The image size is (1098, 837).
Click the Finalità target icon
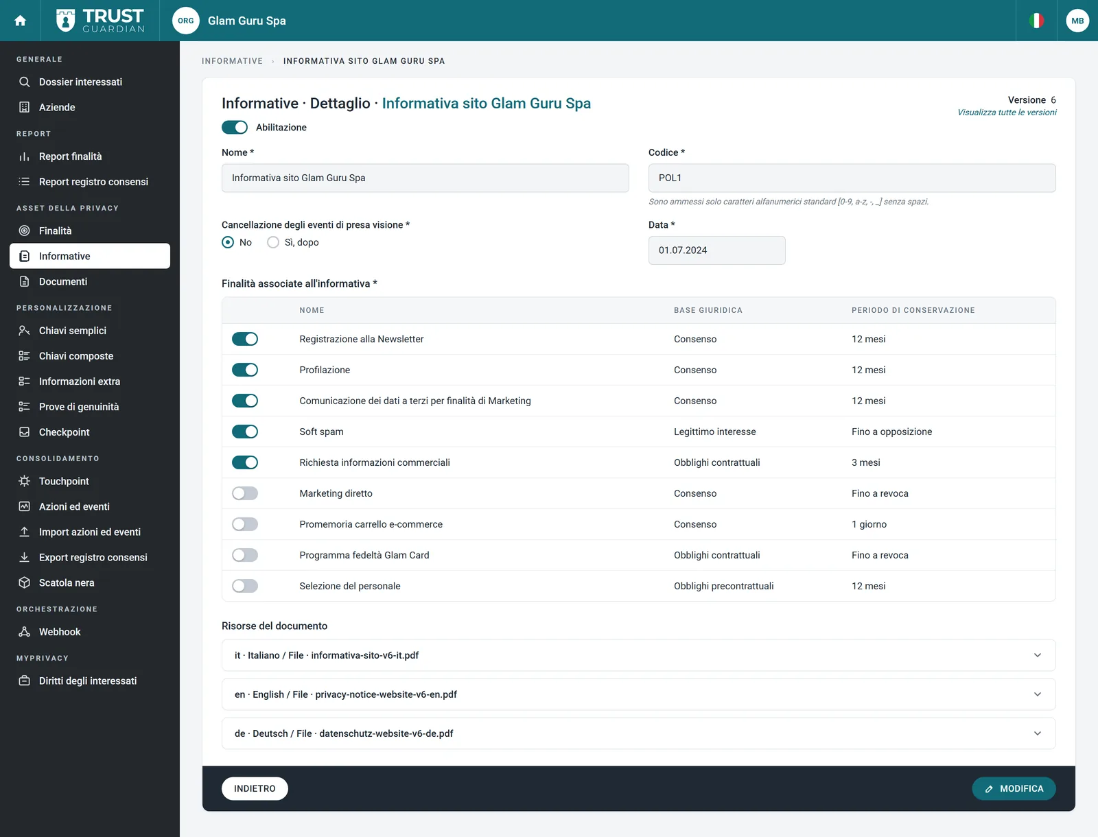point(25,231)
